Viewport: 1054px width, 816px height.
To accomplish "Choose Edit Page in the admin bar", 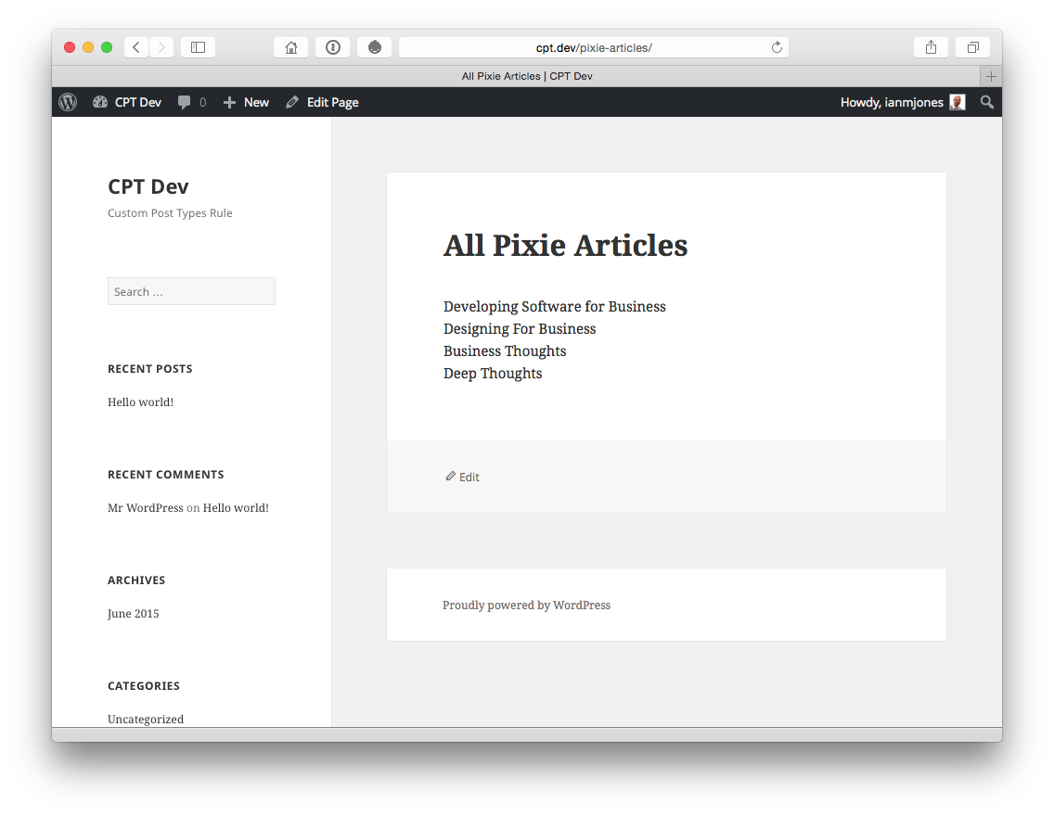I will point(322,102).
